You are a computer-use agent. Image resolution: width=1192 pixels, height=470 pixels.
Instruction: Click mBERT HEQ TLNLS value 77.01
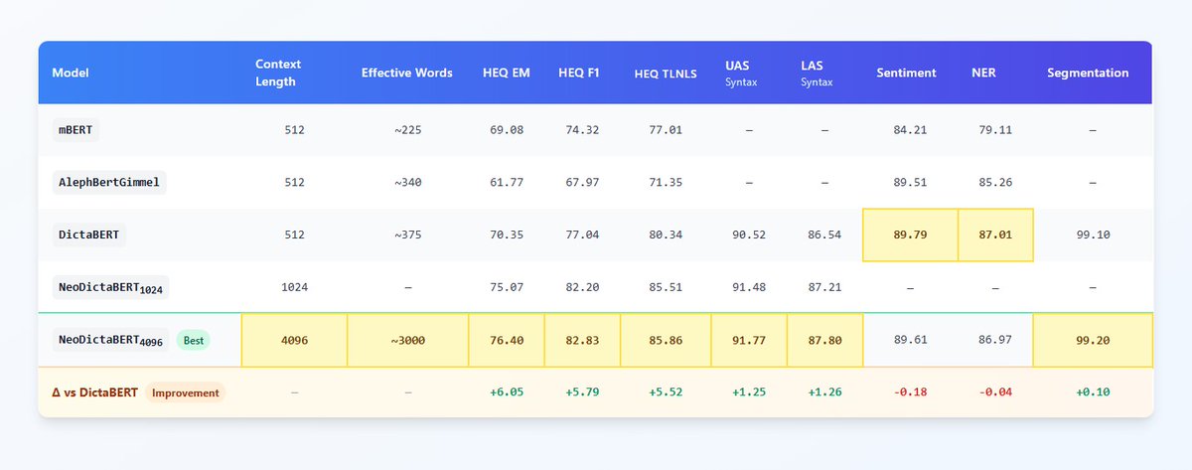(666, 130)
